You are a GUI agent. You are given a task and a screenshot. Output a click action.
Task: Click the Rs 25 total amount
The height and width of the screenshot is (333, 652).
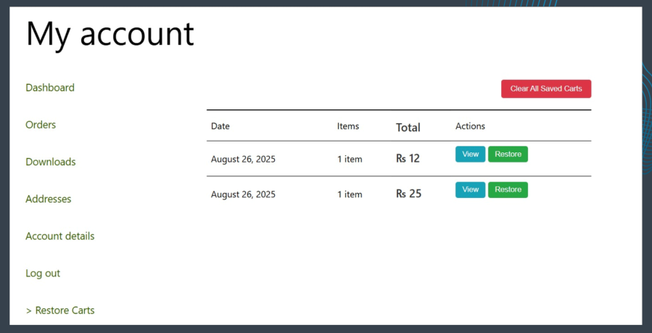(x=408, y=194)
